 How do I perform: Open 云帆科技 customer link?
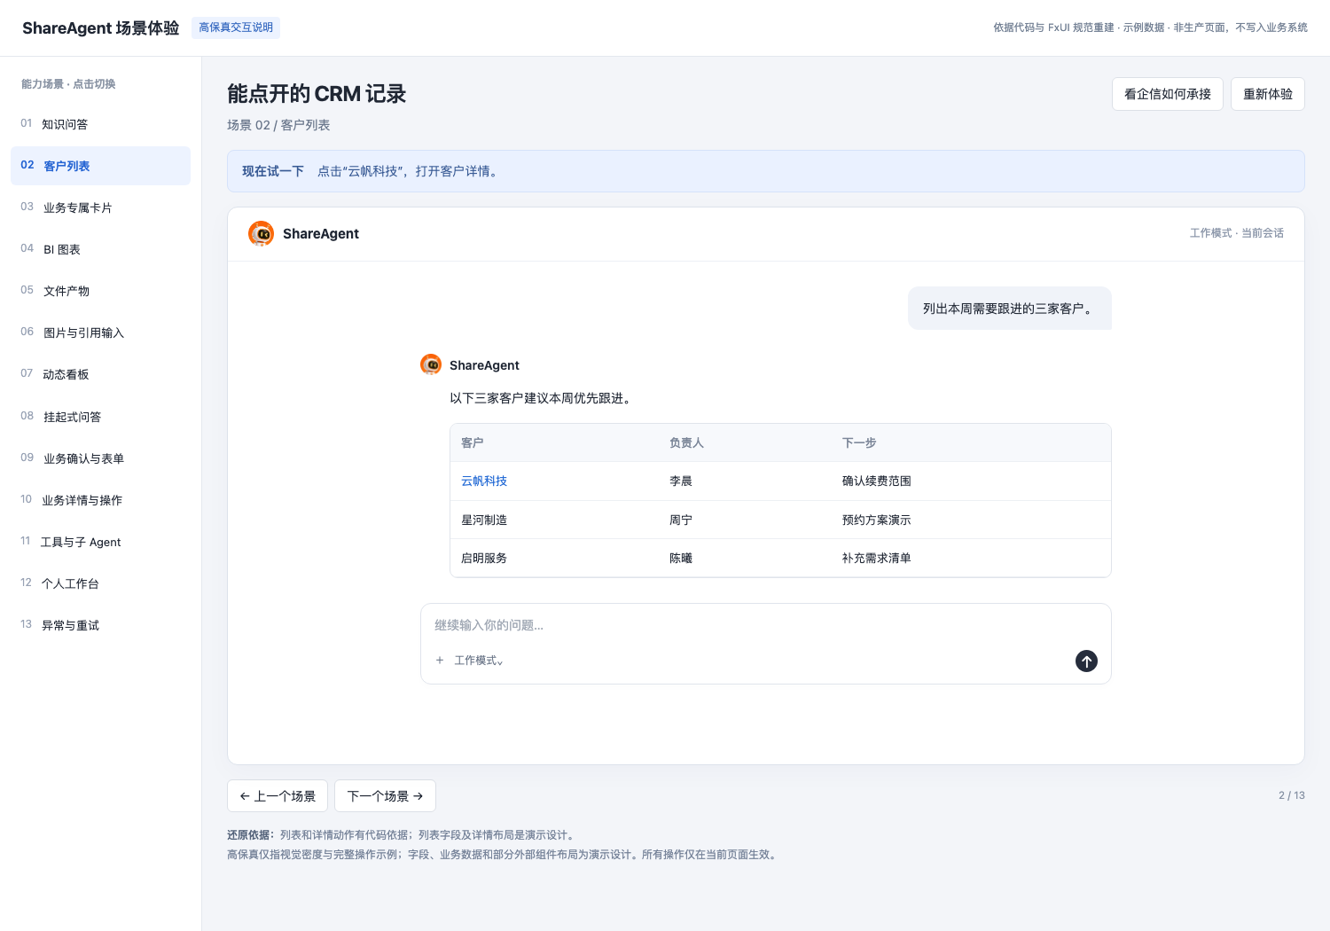click(x=484, y=481)
